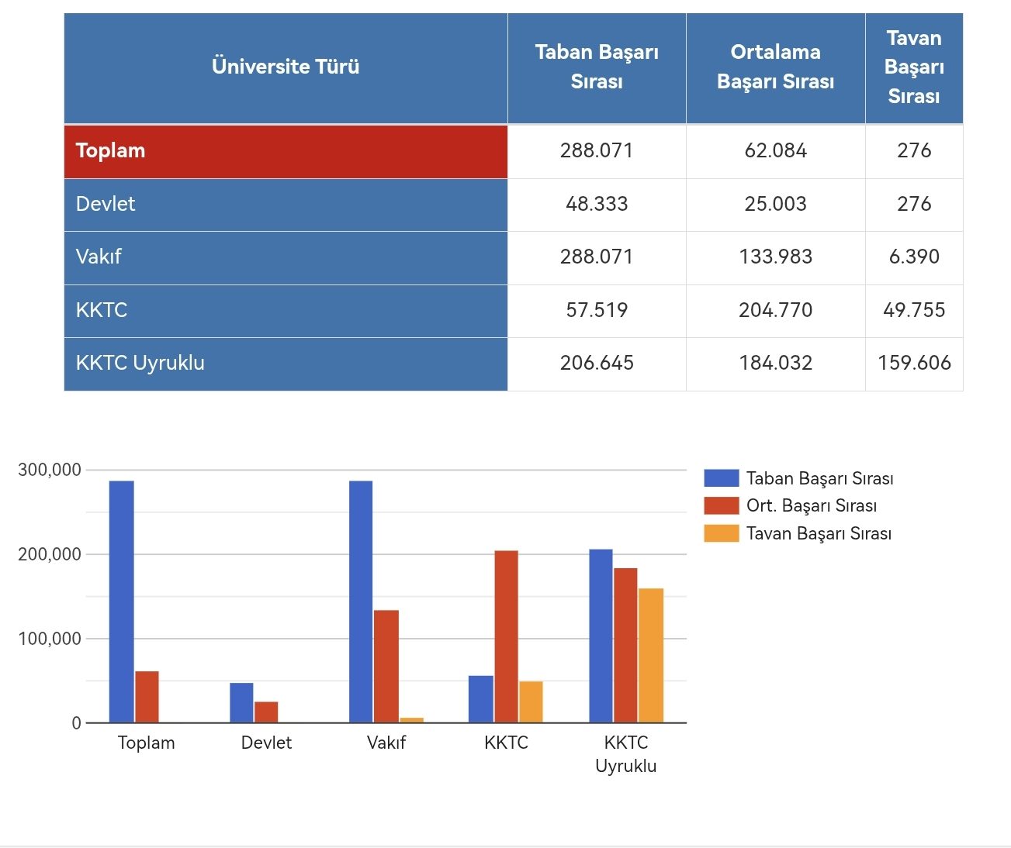Click the Ortalama Başarı Sırası table header
The height and width of the screenshot is (848, 1011).
coord(776,67)
